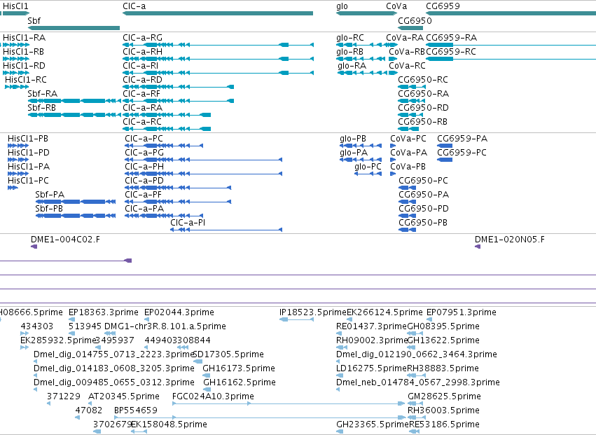The image size is (596, 435).
Task: Select EST EP18363.3prime
Action: point(104,312)
